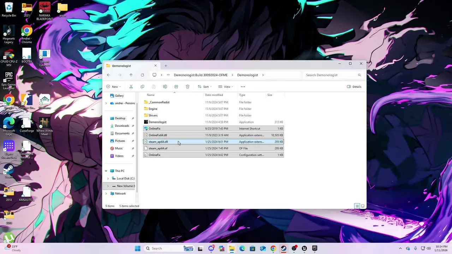Click the Cut scissors icon in toolbar
Viewport: 452px width, 254px height.
[131, 87]
